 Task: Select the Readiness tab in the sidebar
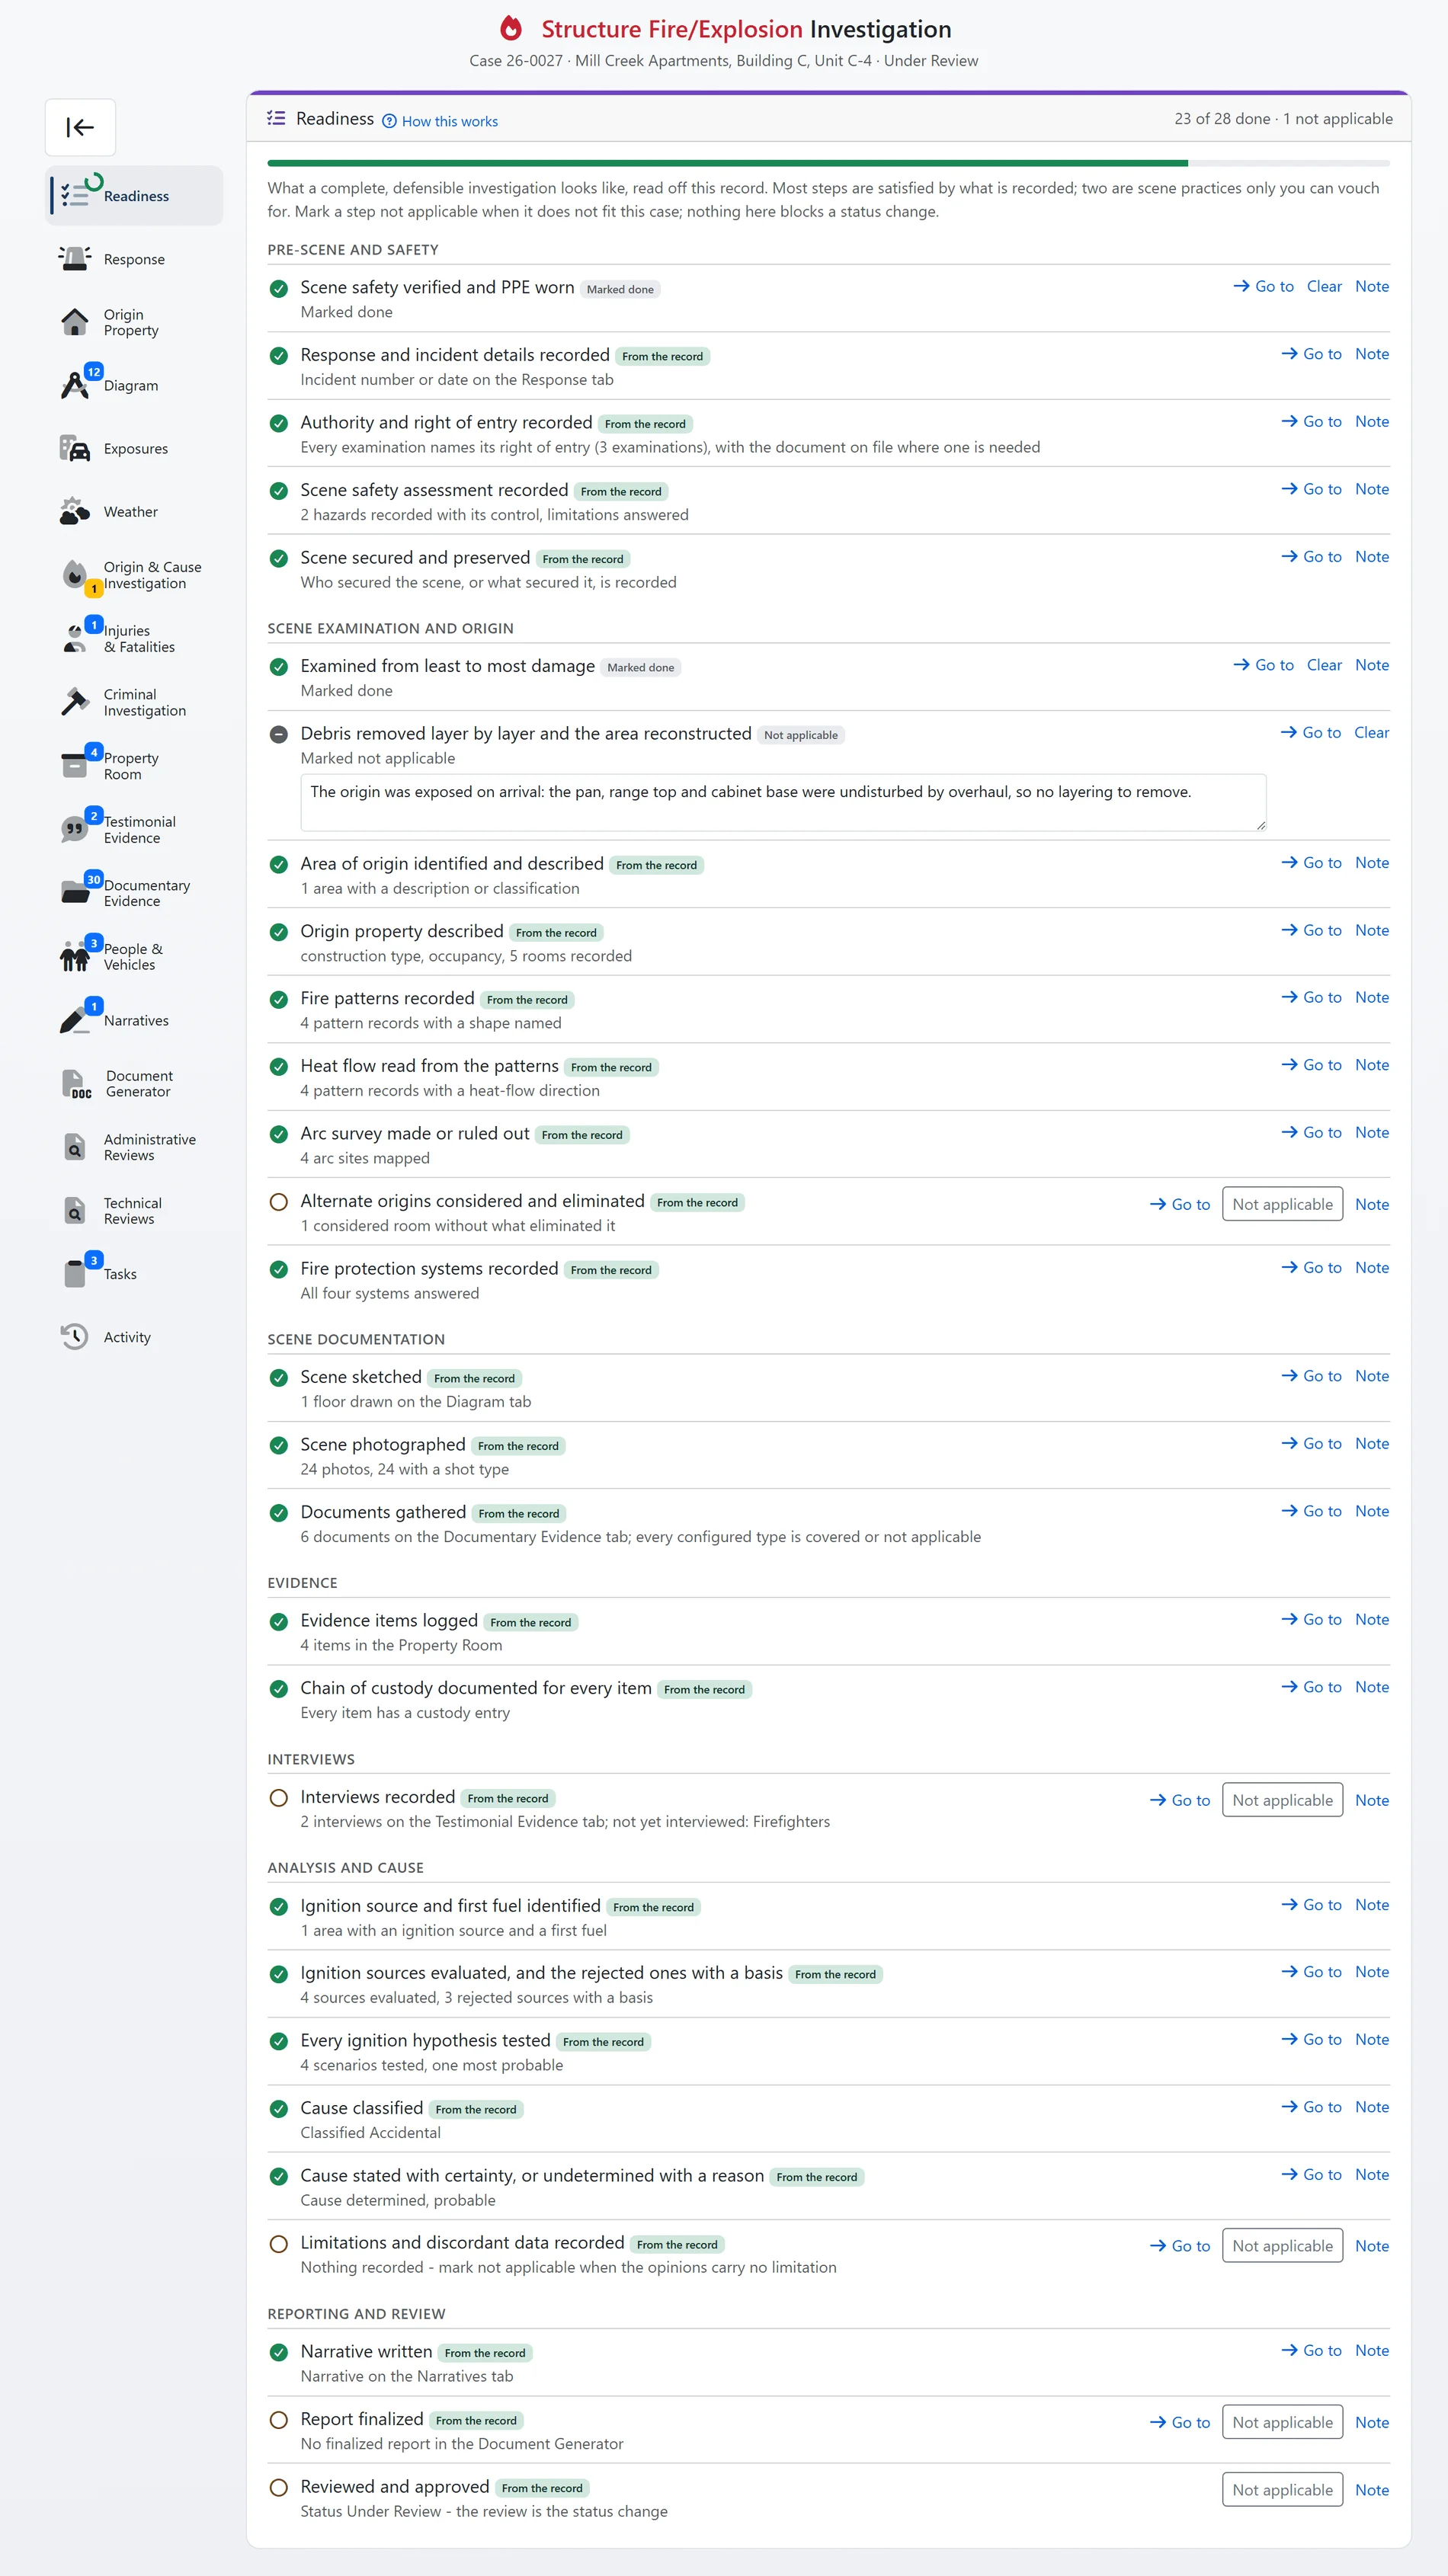[136, 196]
